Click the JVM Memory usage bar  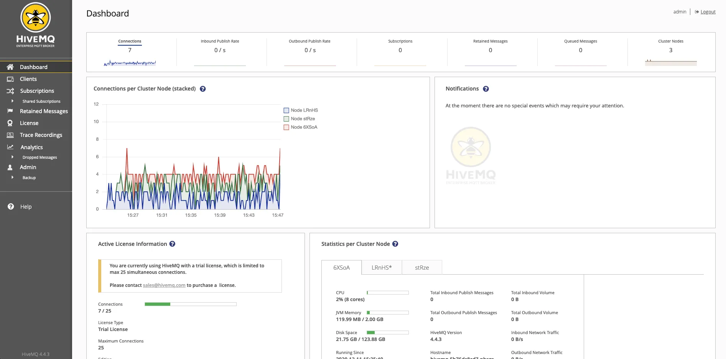(x=388, y=313)
